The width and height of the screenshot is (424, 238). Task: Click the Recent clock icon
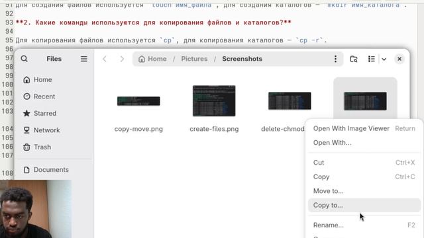(26, 97)
